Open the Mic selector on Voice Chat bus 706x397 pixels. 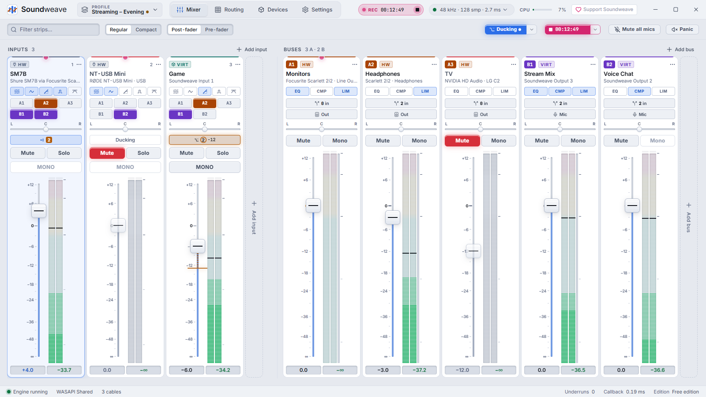coord(639,114)
